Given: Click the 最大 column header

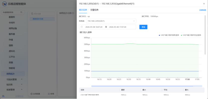Looking at the screenshot, I should pyautogui.click(x=187, y=90).
